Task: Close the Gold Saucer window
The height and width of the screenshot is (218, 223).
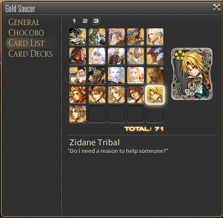Action: click(216, 8)
